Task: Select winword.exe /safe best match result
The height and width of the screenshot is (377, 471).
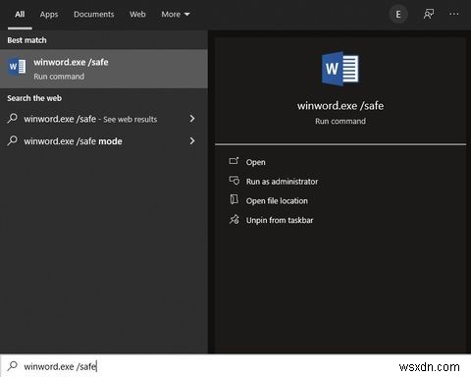Action: [104, 69]
